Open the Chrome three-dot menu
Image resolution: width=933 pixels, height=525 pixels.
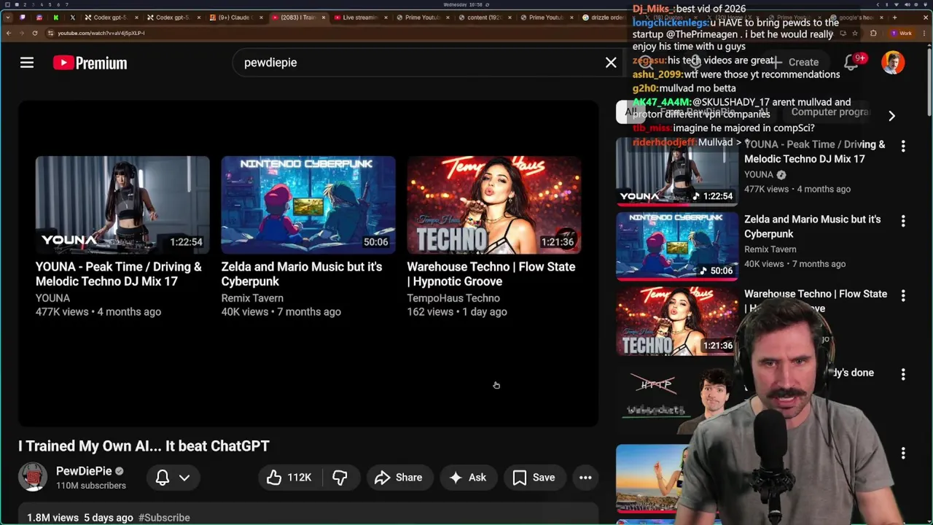(x=924, y=33)
